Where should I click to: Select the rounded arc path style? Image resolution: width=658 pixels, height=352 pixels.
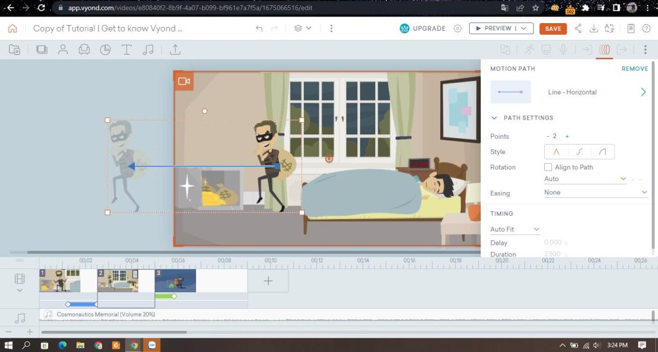603,152
